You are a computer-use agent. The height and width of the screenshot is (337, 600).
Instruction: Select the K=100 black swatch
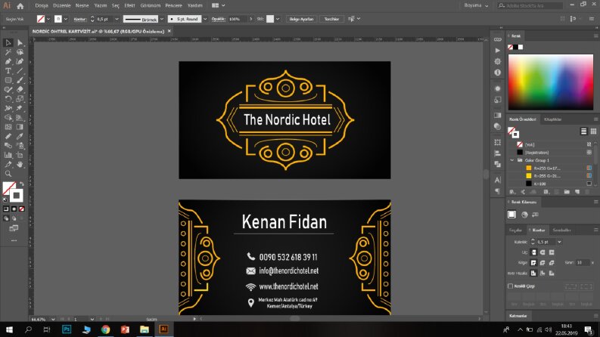tap(529, 184)
